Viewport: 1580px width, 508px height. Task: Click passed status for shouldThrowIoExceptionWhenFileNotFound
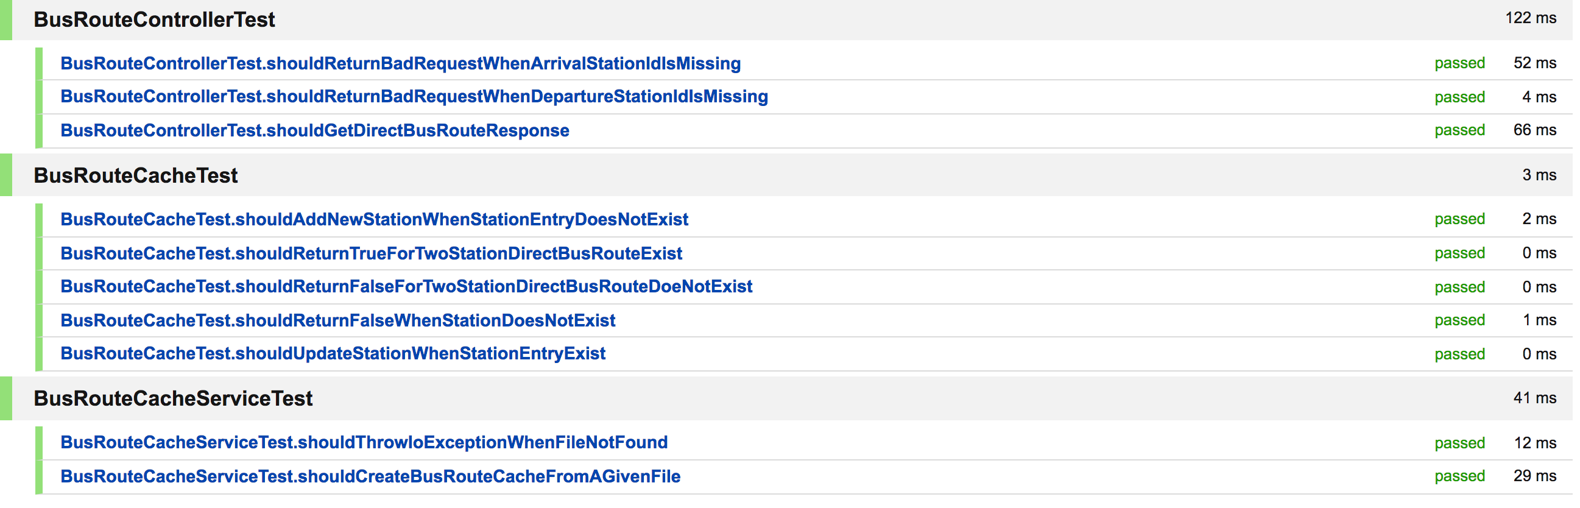(x=1460, y=443)
